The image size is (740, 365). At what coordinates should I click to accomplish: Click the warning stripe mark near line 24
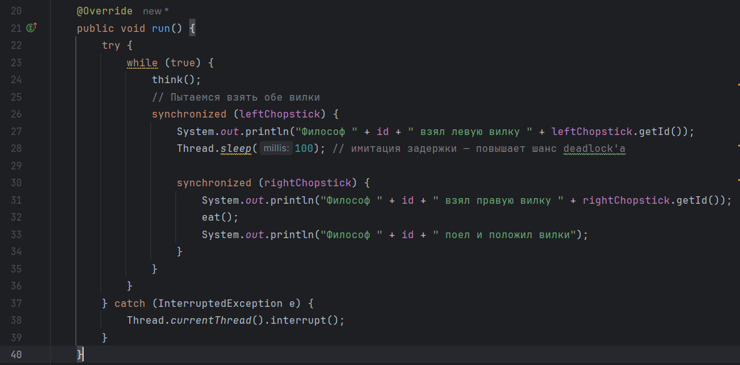coord(738,84)
